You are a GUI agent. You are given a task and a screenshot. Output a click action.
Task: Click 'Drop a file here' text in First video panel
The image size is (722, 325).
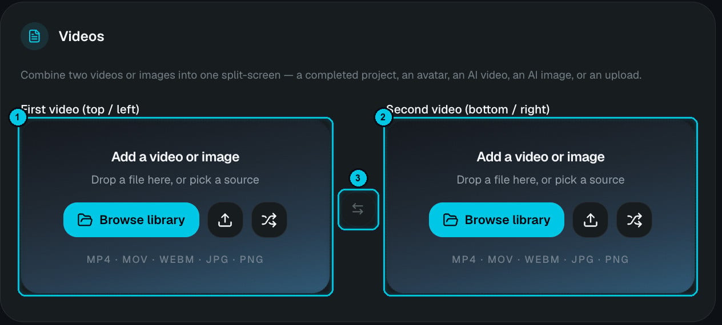point(175,180)
